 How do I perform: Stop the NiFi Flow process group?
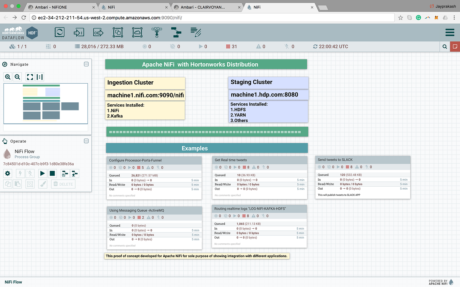click(x=52, y=174)
